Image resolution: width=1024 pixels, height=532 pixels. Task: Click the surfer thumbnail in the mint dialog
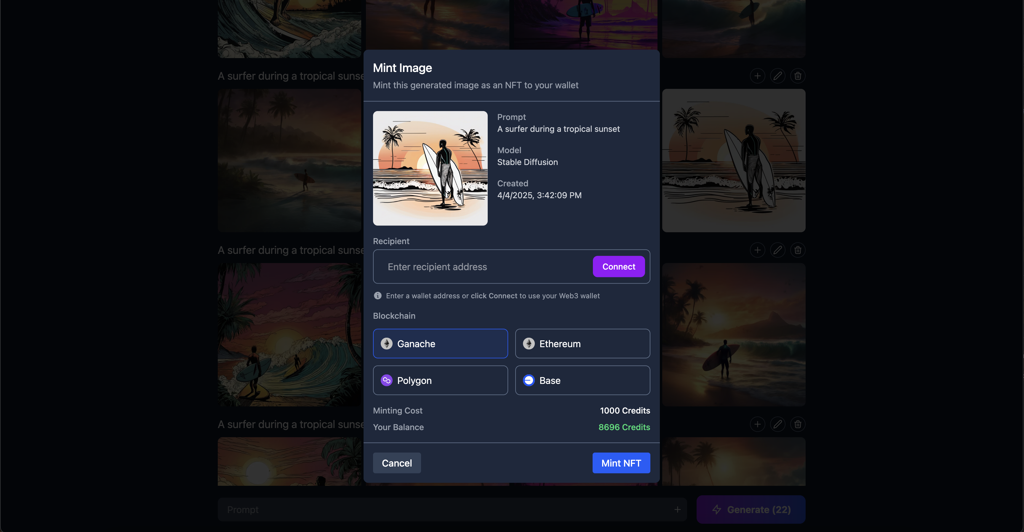click(x=430, y=169)
